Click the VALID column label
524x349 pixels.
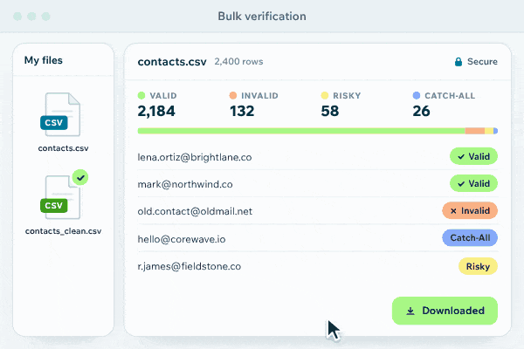coord(163,96)
